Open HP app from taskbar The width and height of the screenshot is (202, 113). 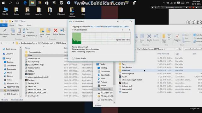point(61,3)
